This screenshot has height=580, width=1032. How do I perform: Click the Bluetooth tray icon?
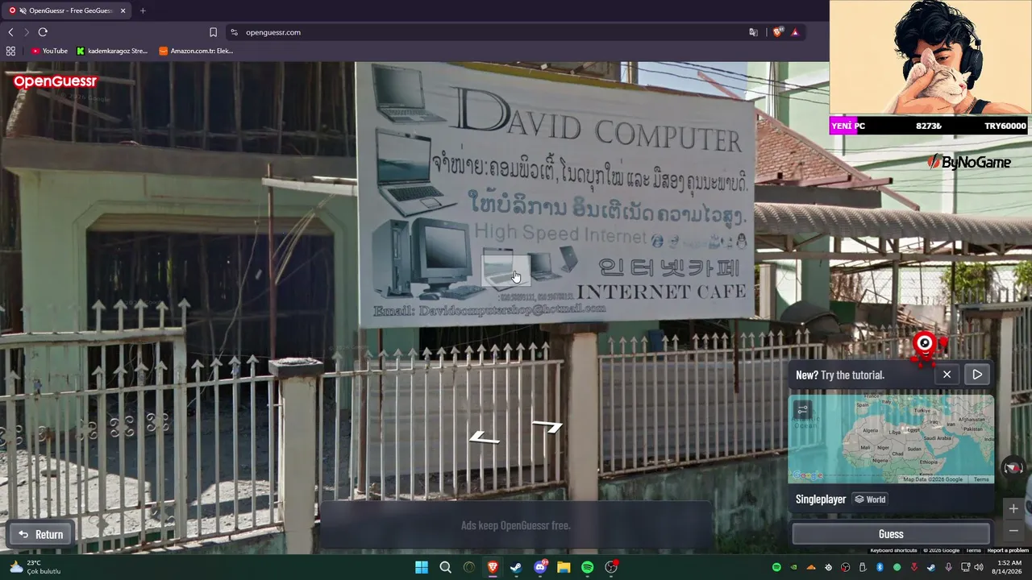880,567
